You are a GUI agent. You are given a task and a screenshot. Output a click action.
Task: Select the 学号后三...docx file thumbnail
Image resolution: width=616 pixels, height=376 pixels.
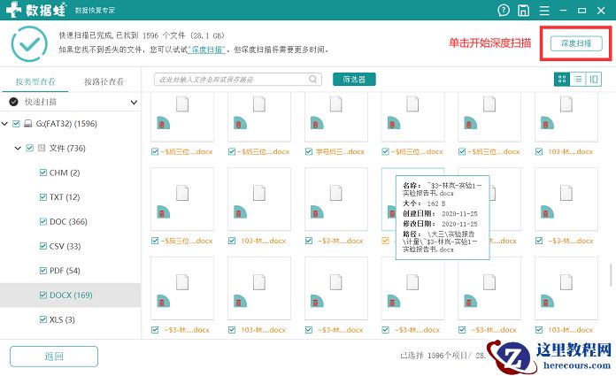pos(336,117)
